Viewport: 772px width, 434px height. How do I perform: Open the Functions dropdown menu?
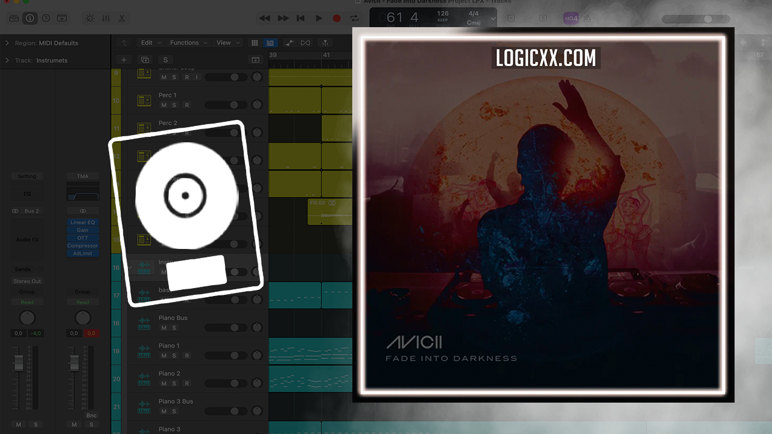click(188, 43)
